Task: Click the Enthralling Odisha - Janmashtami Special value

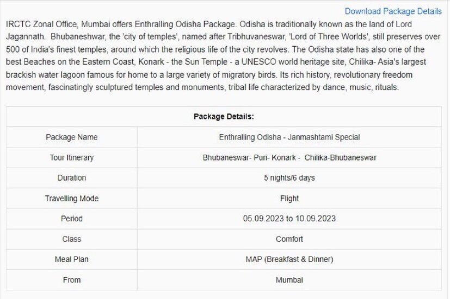Action: pyautogui.click(x=289, y=137)
